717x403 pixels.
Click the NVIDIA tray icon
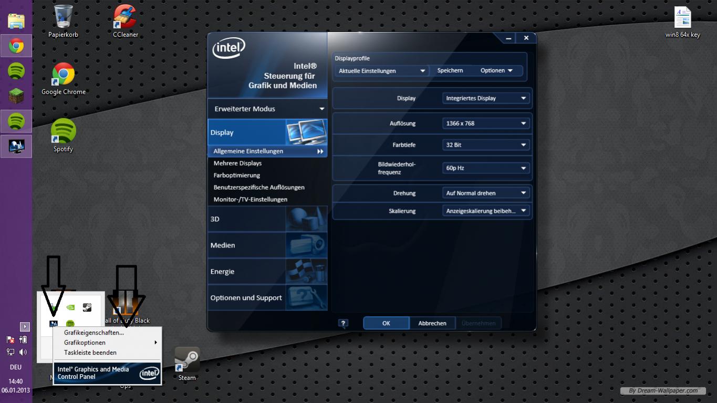(70, 308)
